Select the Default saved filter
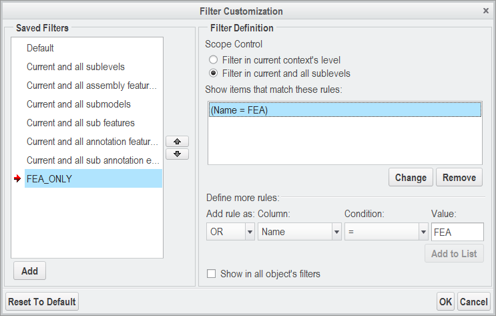Screen dimensions: 496x316 pos(40,48)
